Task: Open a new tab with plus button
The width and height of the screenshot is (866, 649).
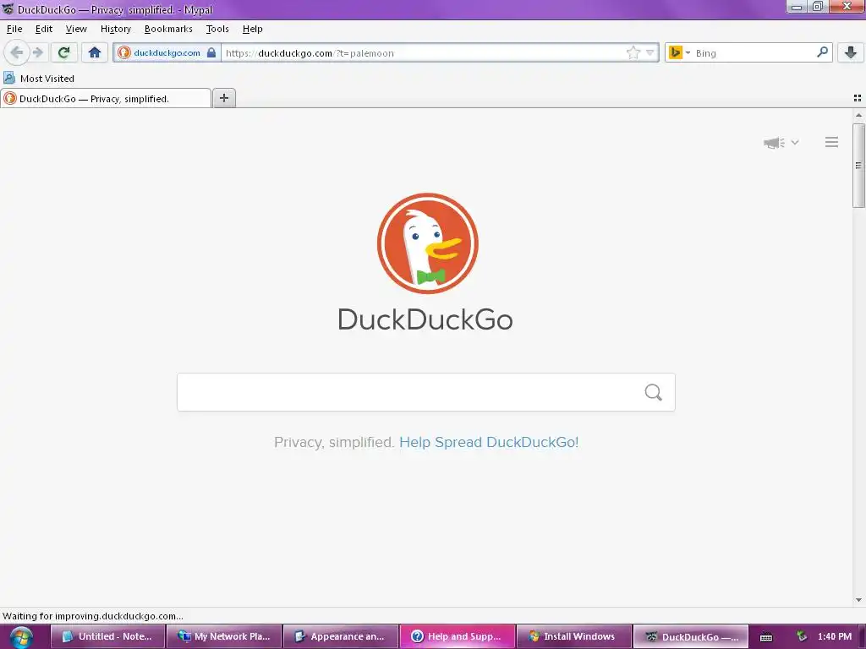Action: pos(224,98)
